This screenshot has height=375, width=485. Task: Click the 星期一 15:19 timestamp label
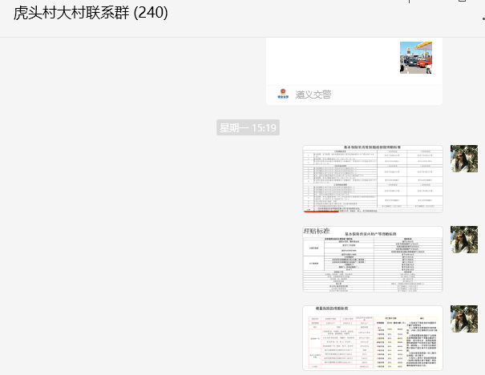(x=248, y=127)
